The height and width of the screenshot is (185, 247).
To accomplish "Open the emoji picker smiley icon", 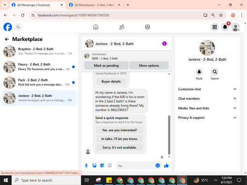I will [158, 165].
